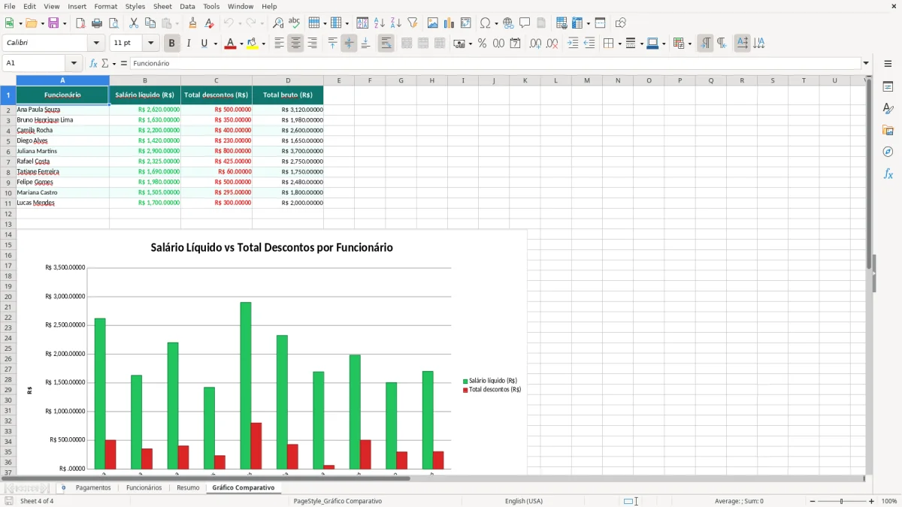Expand the formula bar arrow
Viewport: 902px width, 507px height.
tap(867, 63)
